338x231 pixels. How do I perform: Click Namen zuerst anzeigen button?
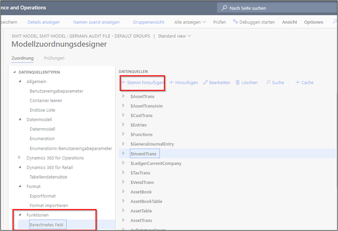pos(96,22)
